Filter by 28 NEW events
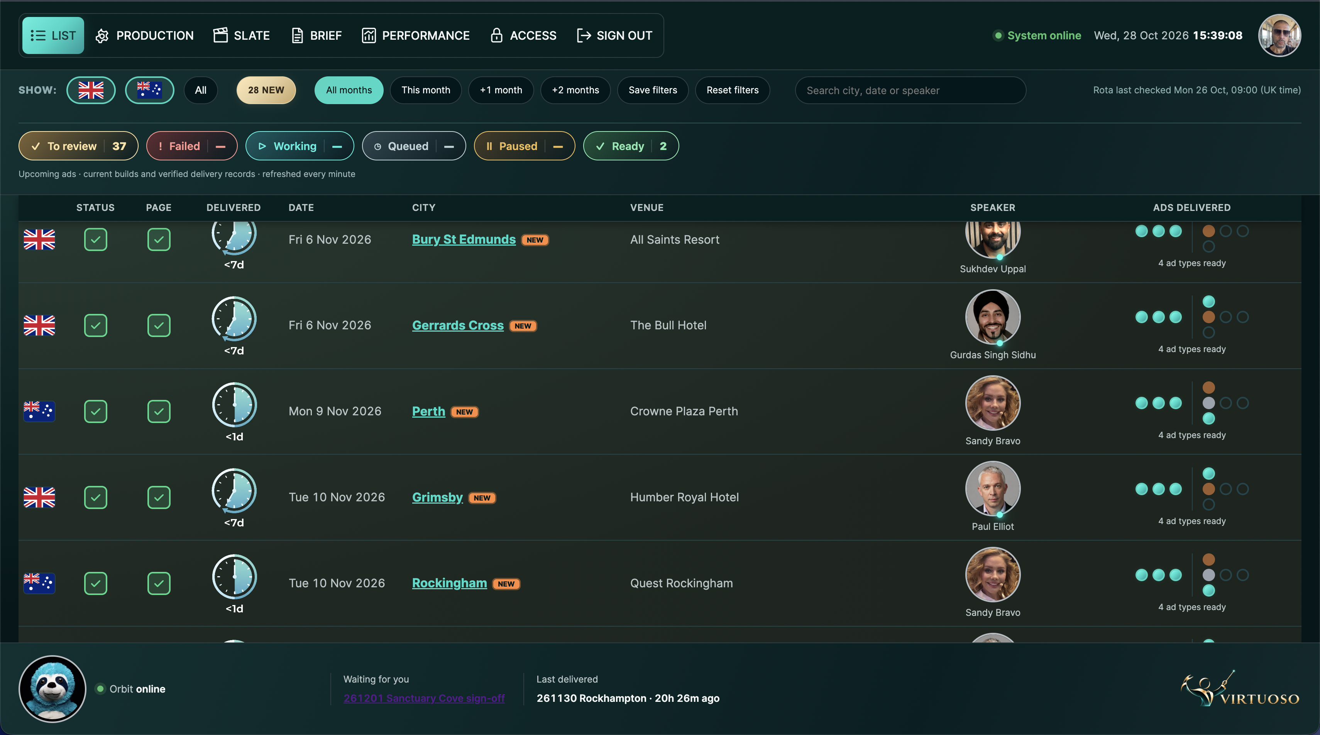Screen dimensions: 1320x735 [266, 90]
